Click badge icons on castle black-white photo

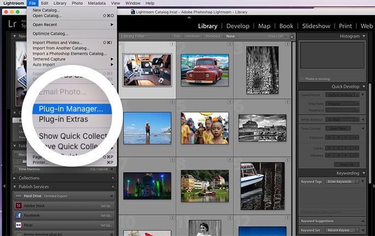[x=282, y=139]
